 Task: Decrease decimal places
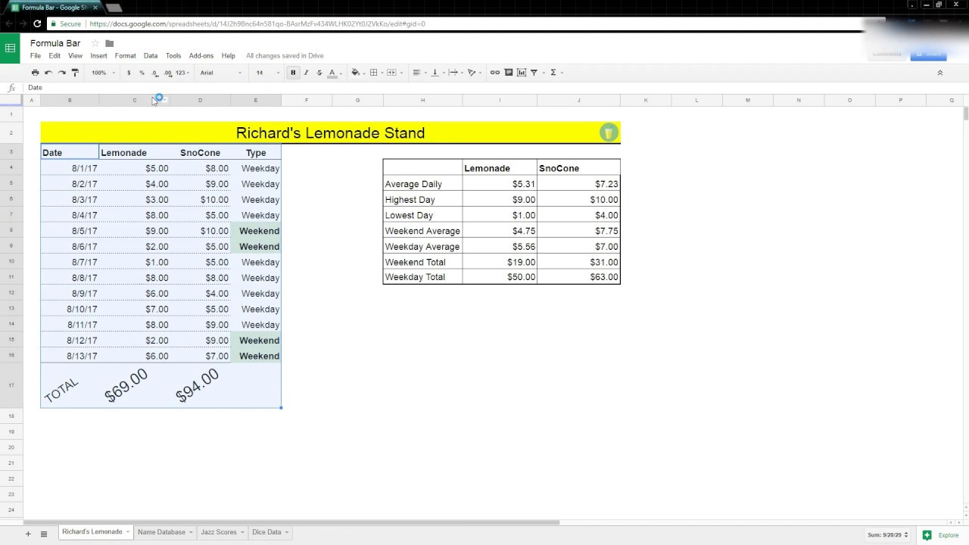pos(155,73)
